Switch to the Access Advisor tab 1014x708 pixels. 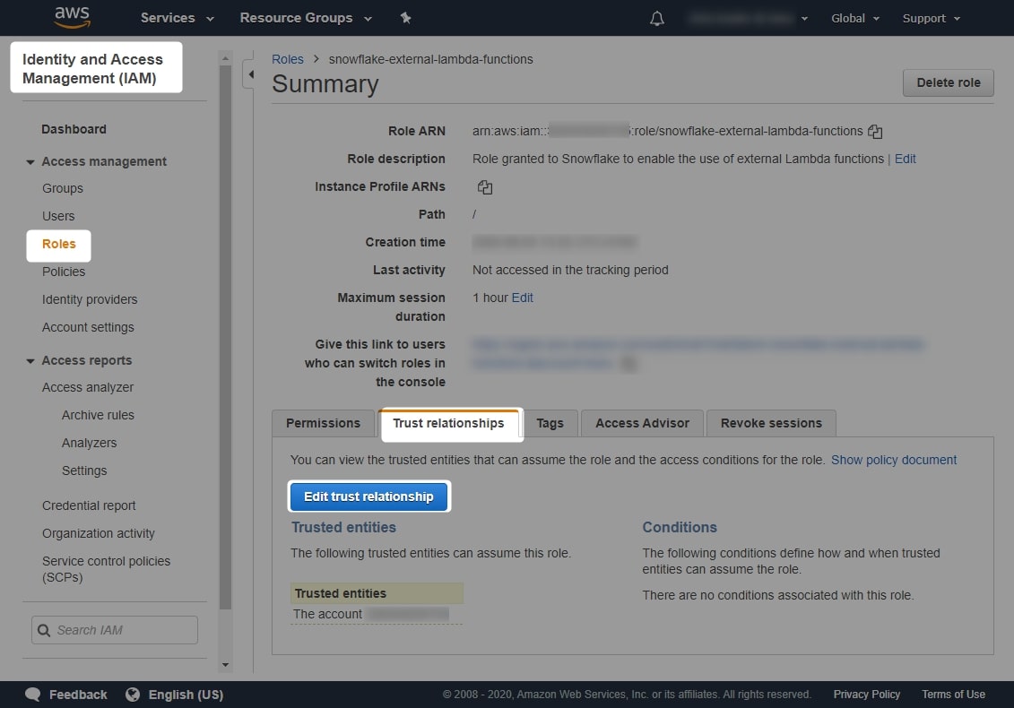click(642, 424)
